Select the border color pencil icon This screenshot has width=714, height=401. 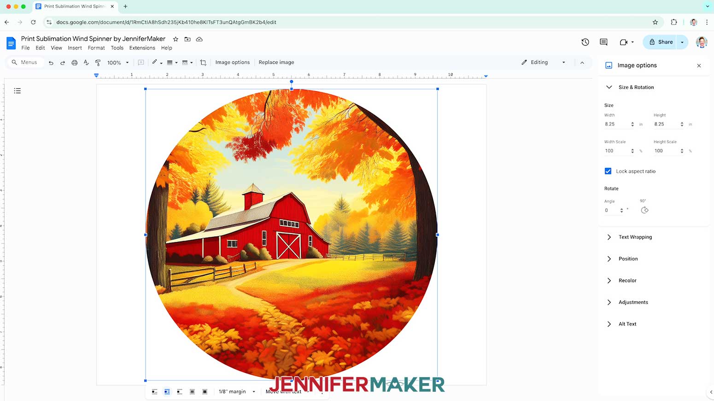155,62
